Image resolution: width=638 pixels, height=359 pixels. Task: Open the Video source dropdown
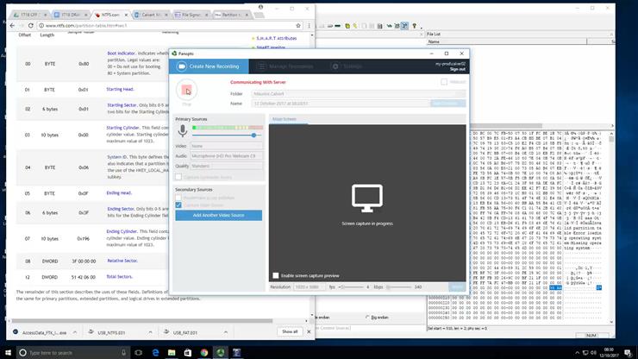point(226,146)
